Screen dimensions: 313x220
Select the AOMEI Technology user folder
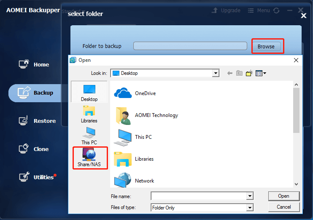146,116
